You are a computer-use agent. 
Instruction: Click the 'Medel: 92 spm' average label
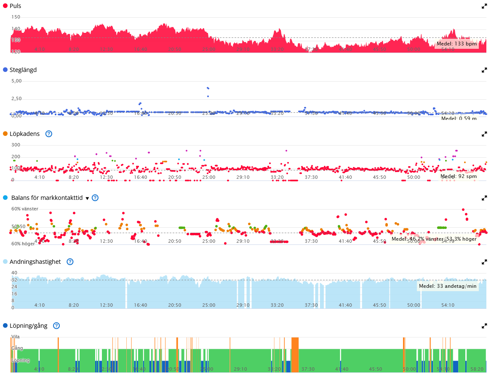point(459,176)
